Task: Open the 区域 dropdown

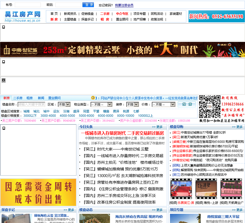Action: (64, 104)
